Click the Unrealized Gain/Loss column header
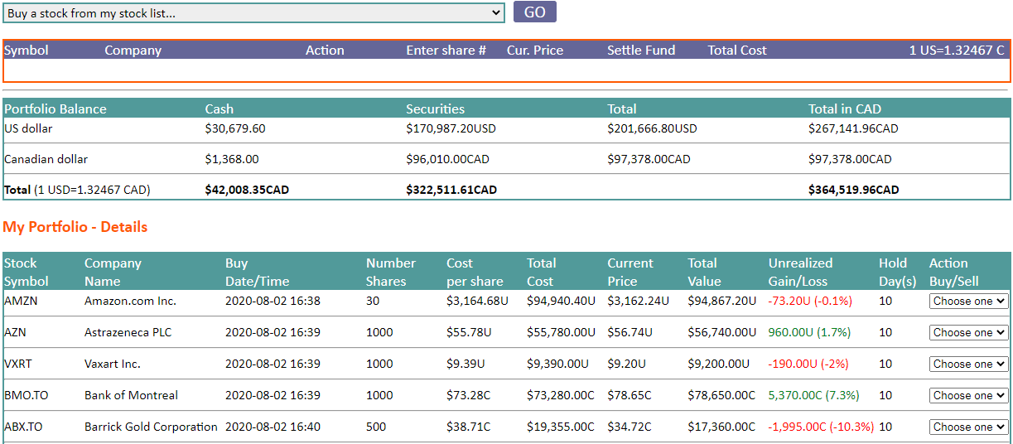 click(x=800, y=272)
